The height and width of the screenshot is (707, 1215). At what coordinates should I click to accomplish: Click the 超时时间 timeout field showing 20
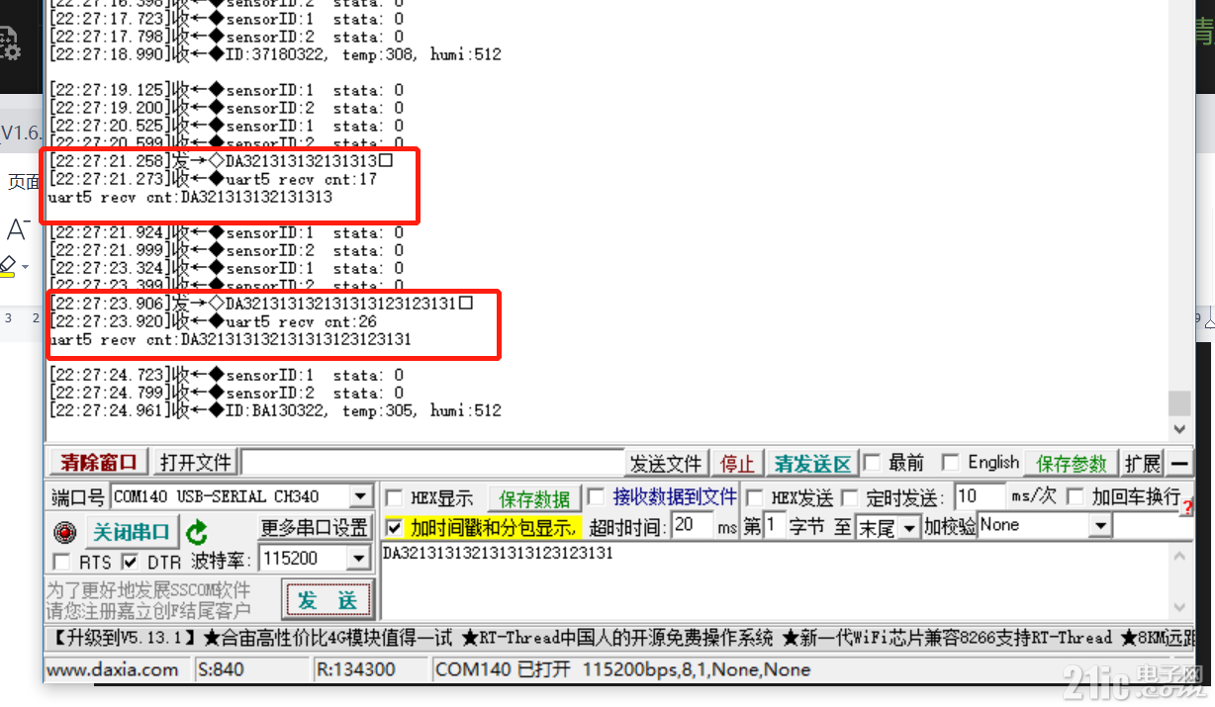(x=693, y=527)
